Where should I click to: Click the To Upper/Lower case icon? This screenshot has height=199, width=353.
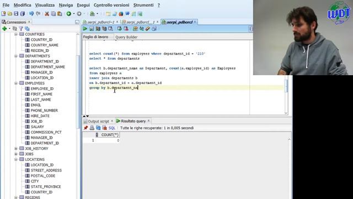pyautogui.click(x=141, y=29)
